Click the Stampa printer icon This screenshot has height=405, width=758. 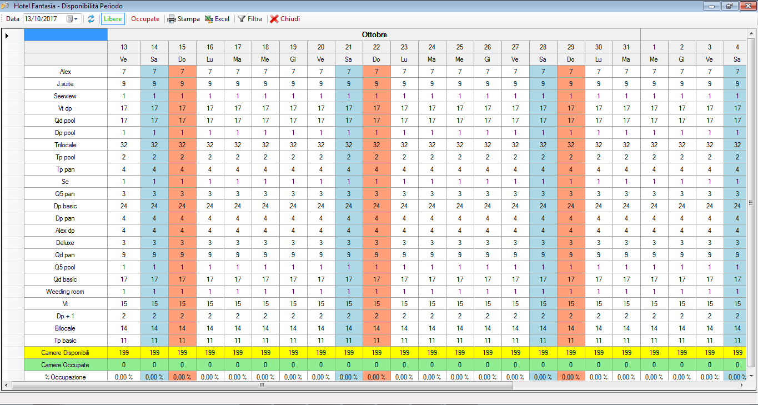[172, 19]
